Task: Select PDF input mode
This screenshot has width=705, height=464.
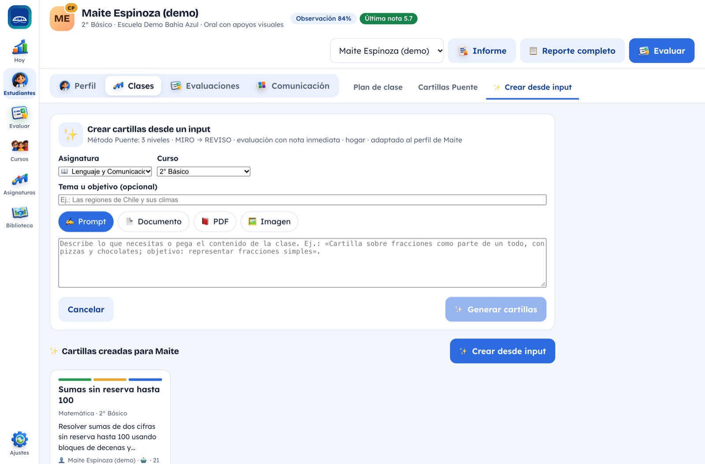Action: [215, 221]
